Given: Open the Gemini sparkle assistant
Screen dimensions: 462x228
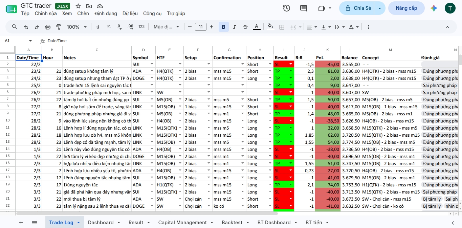Looking at the screenshot, I should pyautogui.click(x=434, y=8).
